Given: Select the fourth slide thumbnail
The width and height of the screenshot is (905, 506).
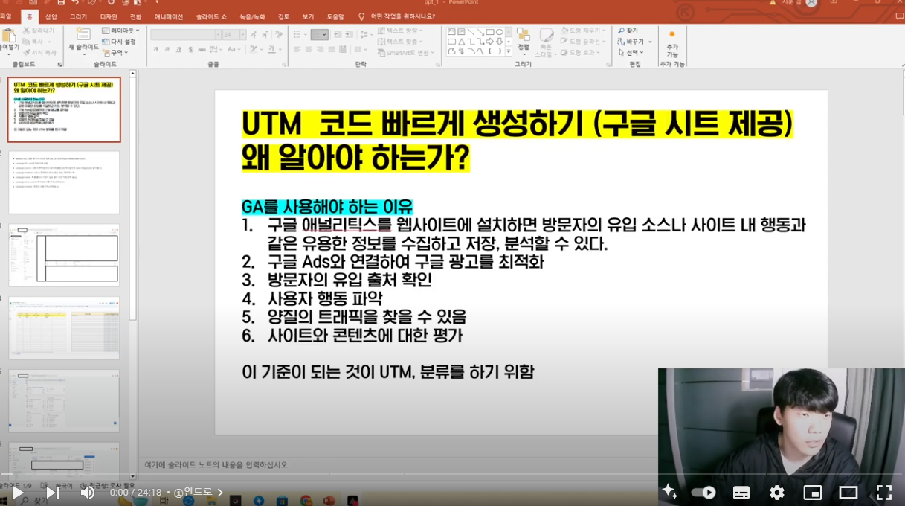Looking at the screenshot, I should 64,328.
